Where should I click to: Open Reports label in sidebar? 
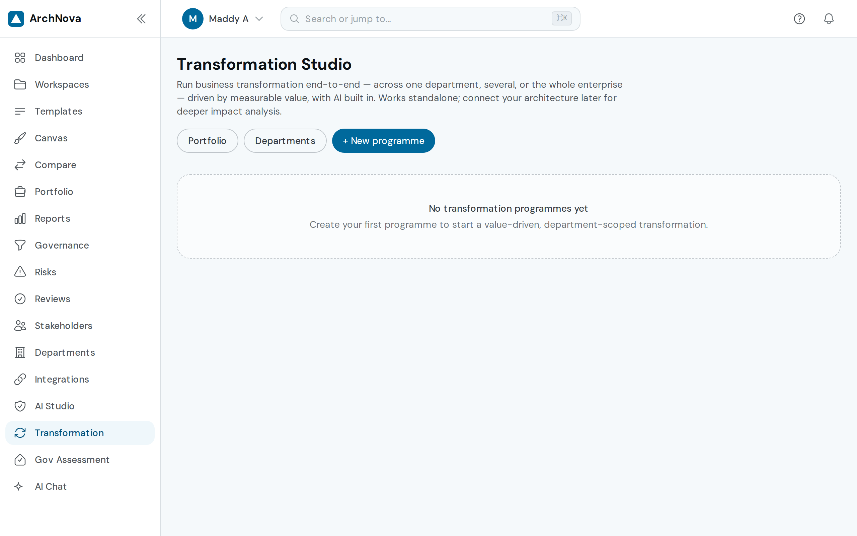(53, 218)
